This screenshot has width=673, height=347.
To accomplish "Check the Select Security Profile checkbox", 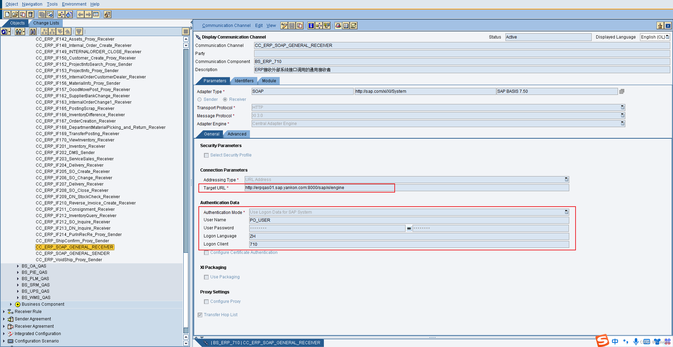I will (206, 155).
